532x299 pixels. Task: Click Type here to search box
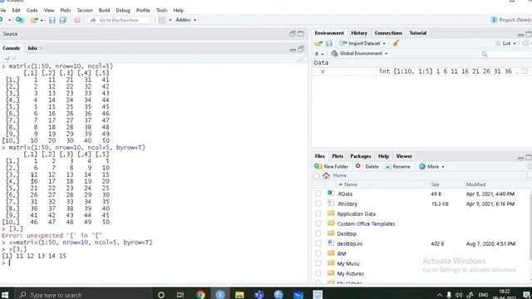pyautogui.click(x=83, y=295)
